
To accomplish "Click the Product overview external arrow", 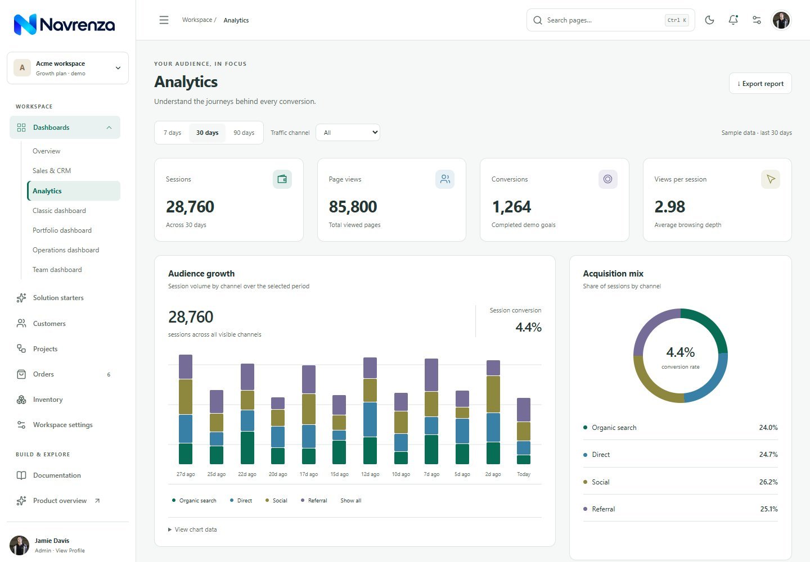I will [x=97, y=501].
